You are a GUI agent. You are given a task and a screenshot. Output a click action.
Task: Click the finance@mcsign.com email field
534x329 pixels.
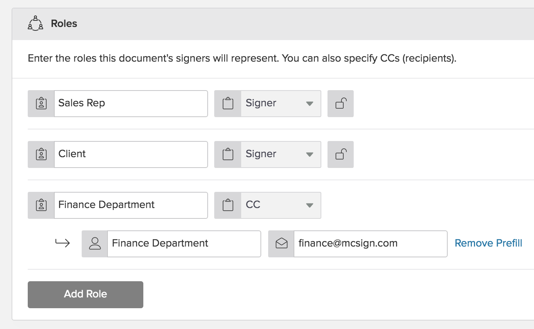(371, 244)
